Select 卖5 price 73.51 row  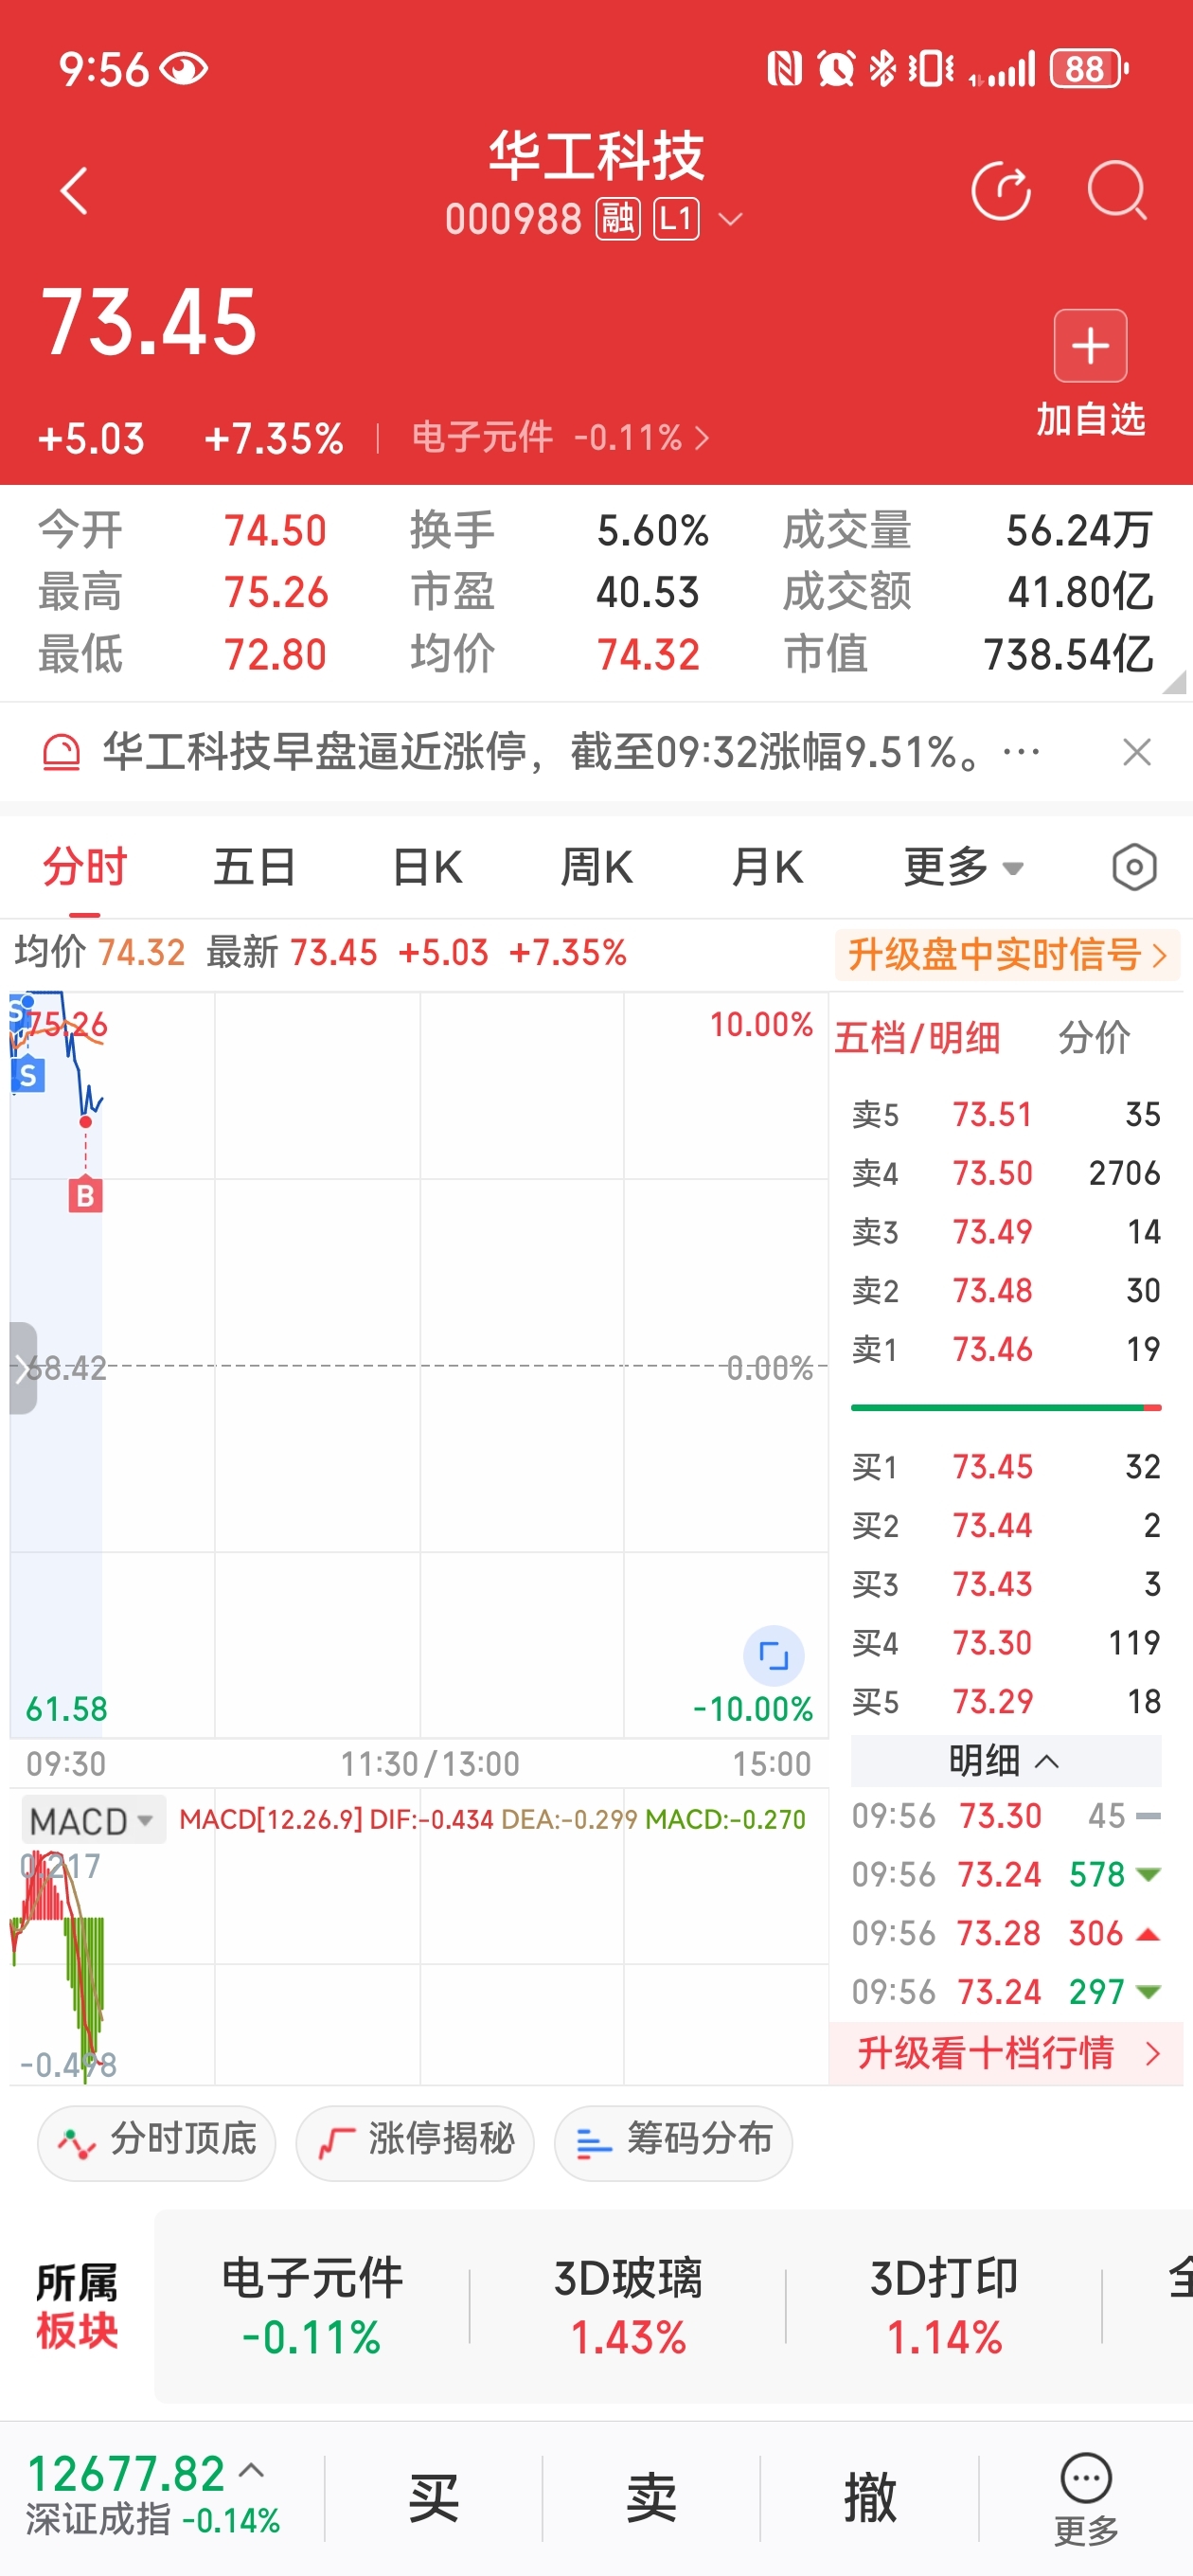[1005, 1114]
